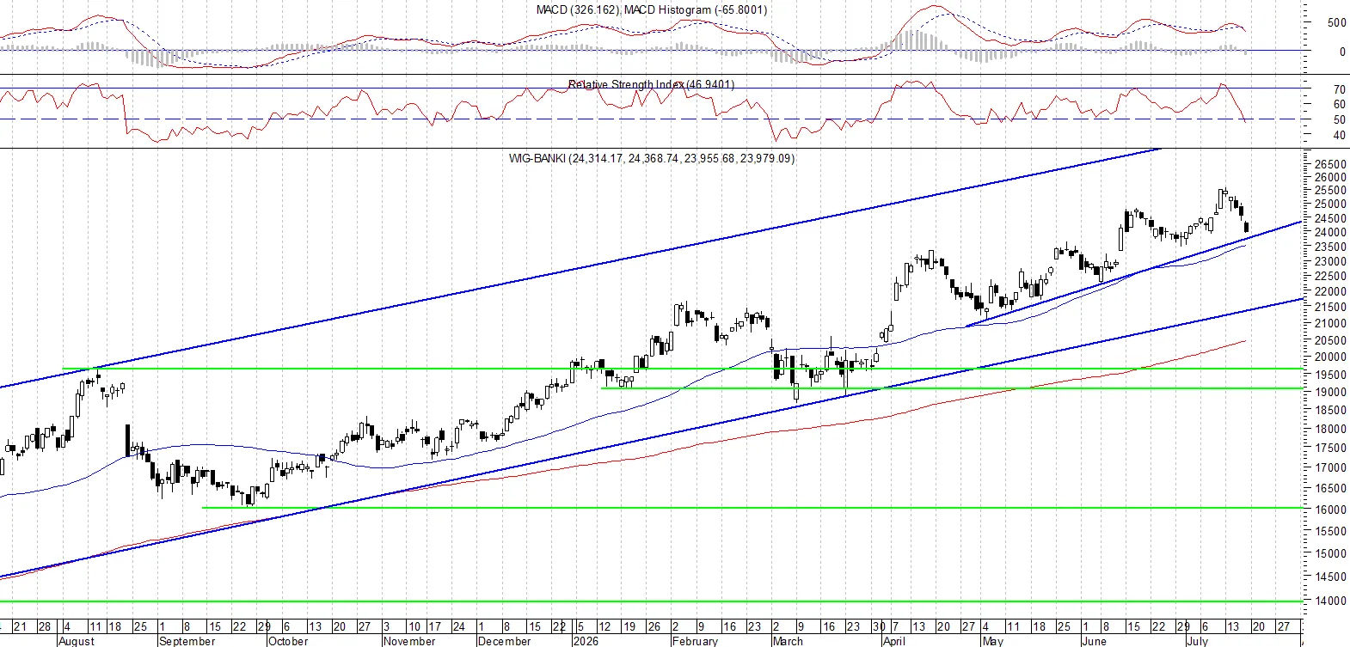Click the July month label
The image size is (1350, 647).
[1198, 641]
